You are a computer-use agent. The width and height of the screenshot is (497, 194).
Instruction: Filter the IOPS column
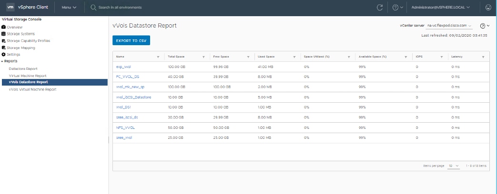pos(441,57)
